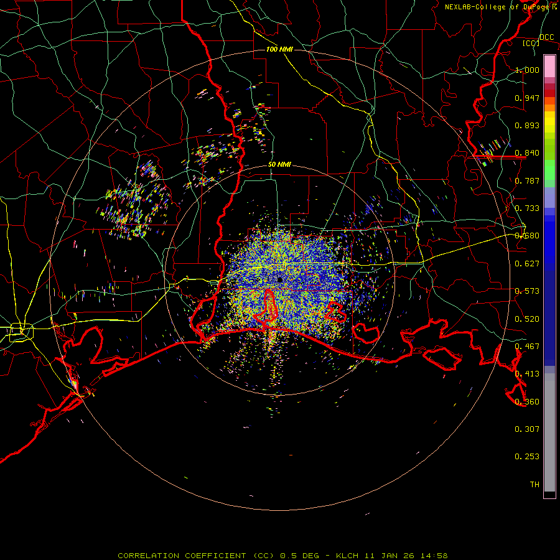Click the 100 NMI range ring label
The height and width of the screenshot is (560, 560).
tap(279, 49)
